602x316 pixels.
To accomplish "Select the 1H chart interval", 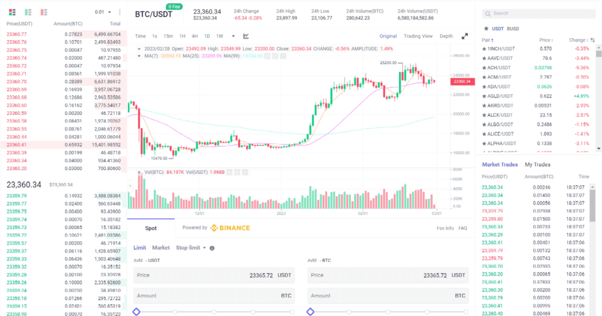I will (x=182, y=36).
